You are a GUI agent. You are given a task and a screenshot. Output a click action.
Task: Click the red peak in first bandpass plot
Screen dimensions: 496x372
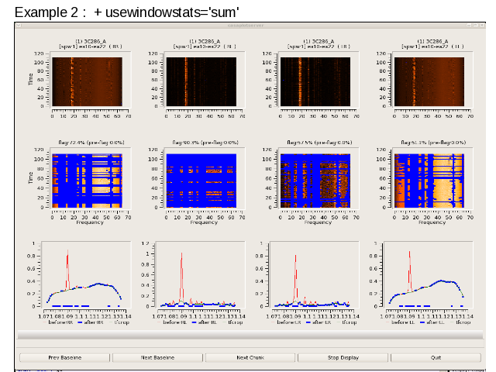[x=68, y=256]
